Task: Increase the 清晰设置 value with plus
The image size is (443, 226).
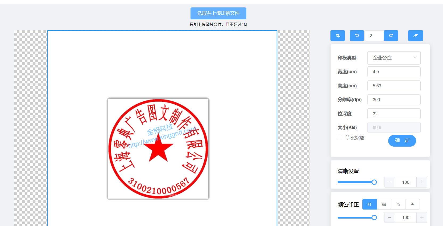Action: pos(422,182)
